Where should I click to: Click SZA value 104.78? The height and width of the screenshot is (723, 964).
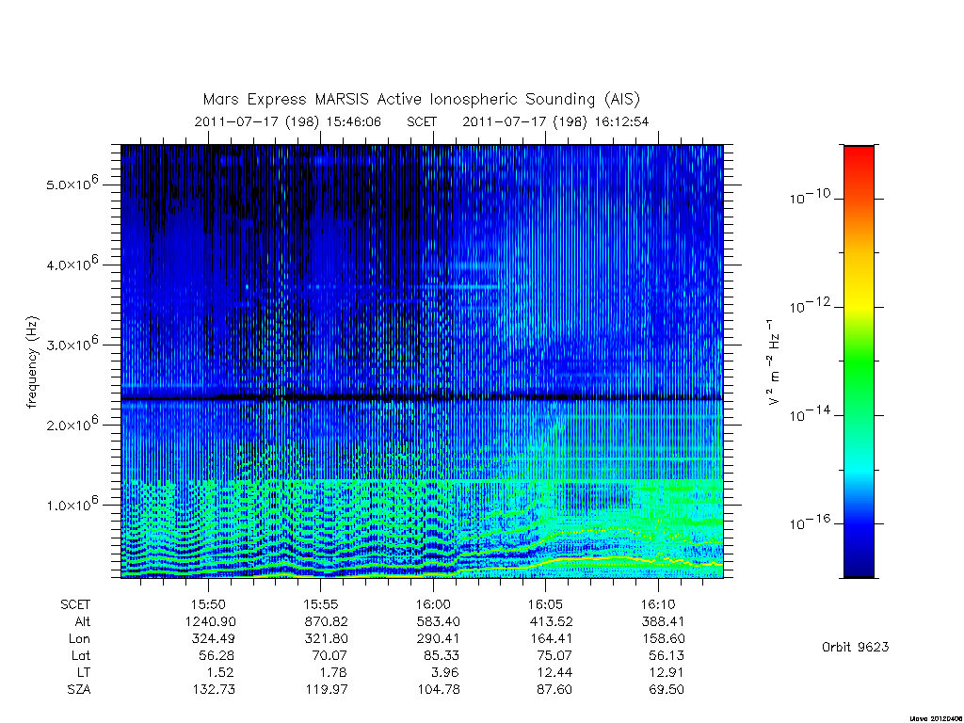pos(439,690)
